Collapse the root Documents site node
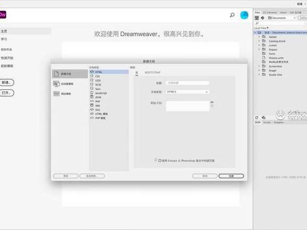This screenshot has width=307, height=230. click(255, 33)
